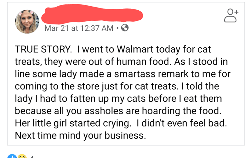
Task: Click the phrase 'fatten up my cats'
Action: click(x=108, y=99)
